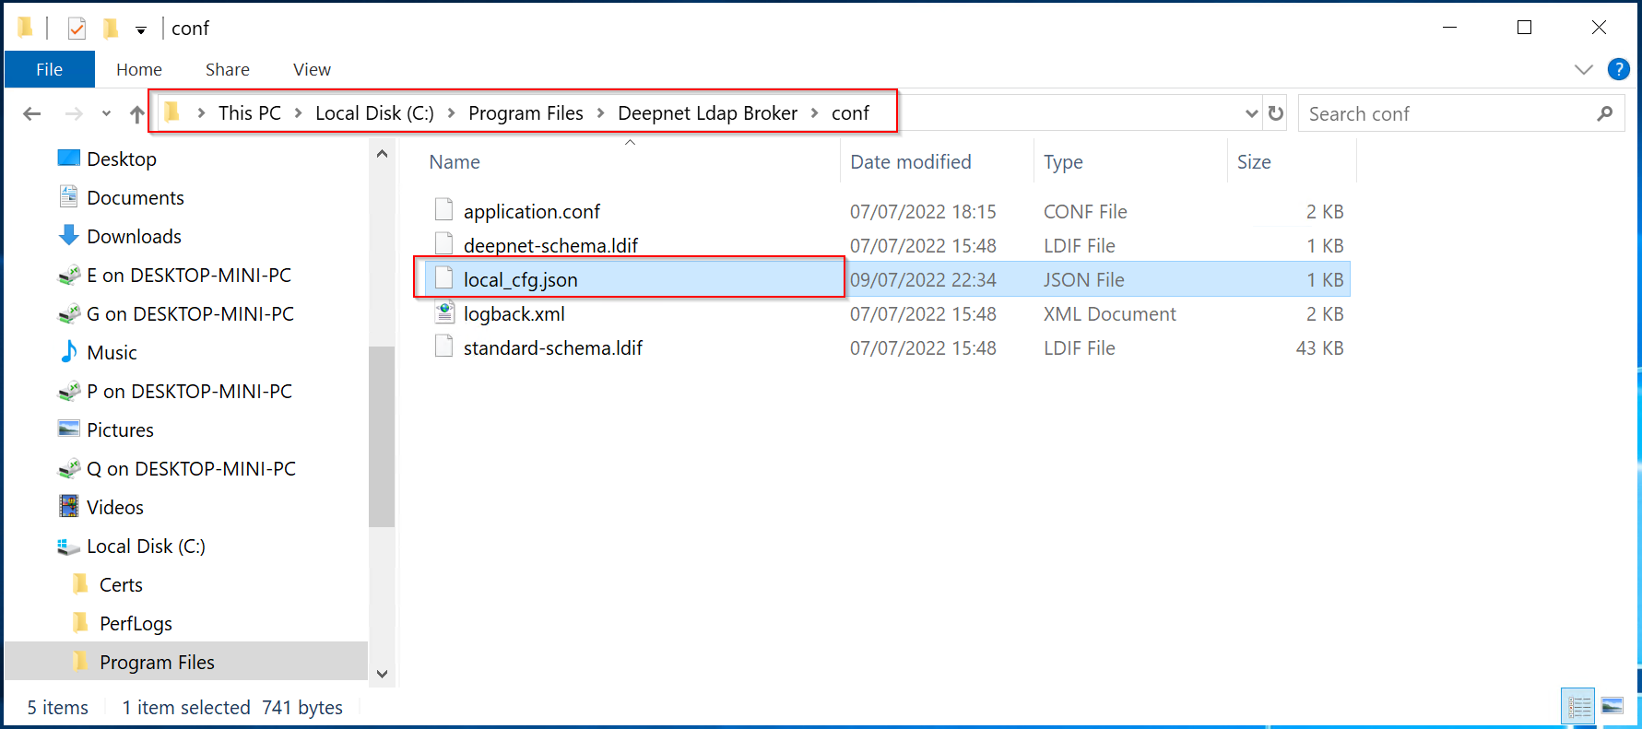The image size is (1642, 729).
Task: Expand the ribbon with chevron
Action: 1584,69
